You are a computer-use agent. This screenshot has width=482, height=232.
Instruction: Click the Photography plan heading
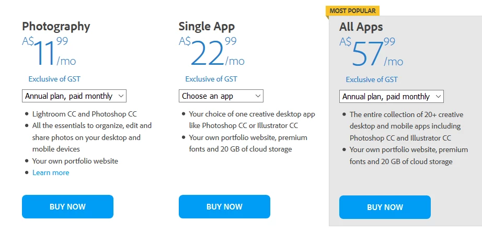tap(56, 26)
